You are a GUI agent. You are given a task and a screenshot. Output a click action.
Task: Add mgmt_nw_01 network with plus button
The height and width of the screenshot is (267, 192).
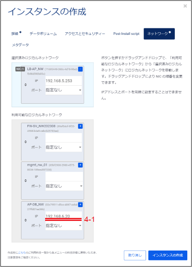tap(80, 165)
